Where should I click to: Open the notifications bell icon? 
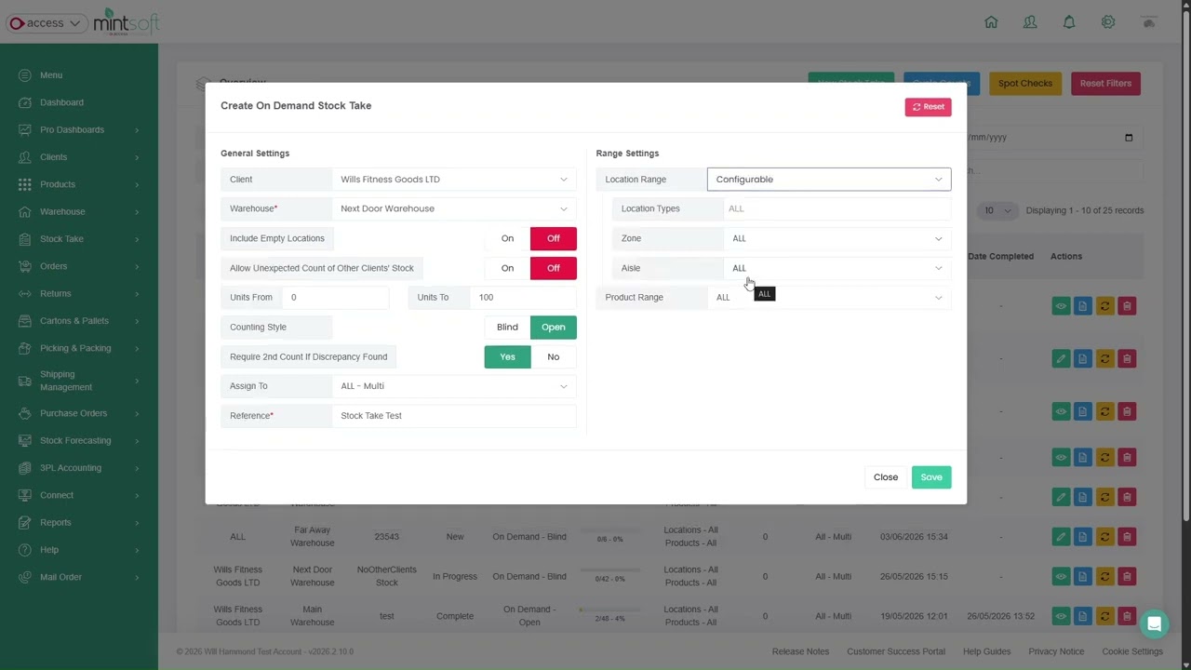pyautogui.click(x=1069, y=22)
